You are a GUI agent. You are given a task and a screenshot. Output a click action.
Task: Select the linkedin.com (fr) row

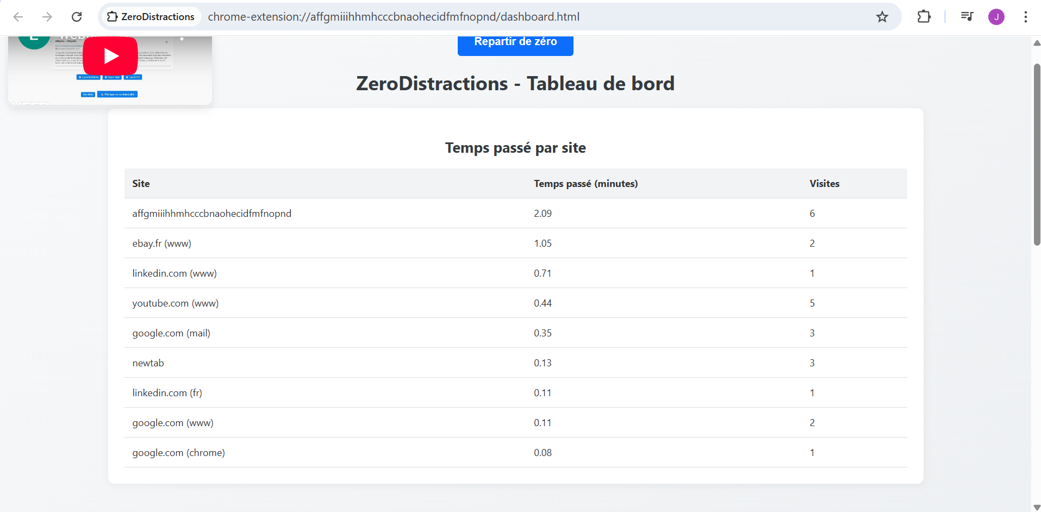click(515, 392)
